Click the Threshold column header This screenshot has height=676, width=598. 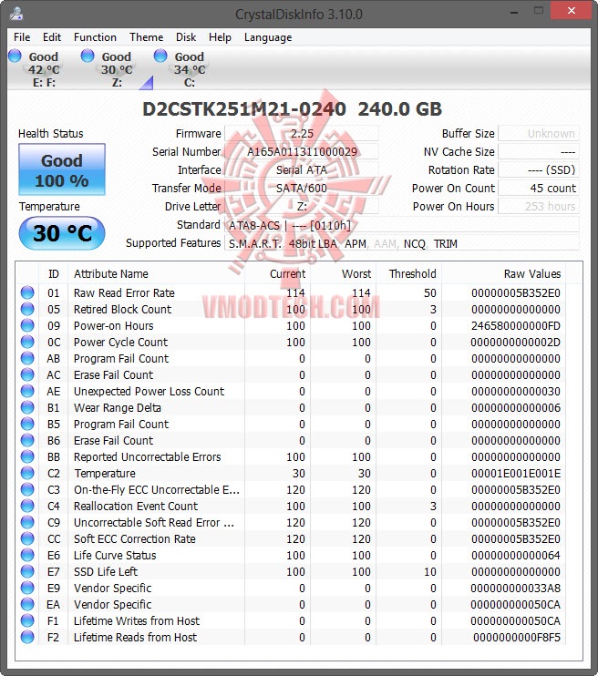[408, 273]
